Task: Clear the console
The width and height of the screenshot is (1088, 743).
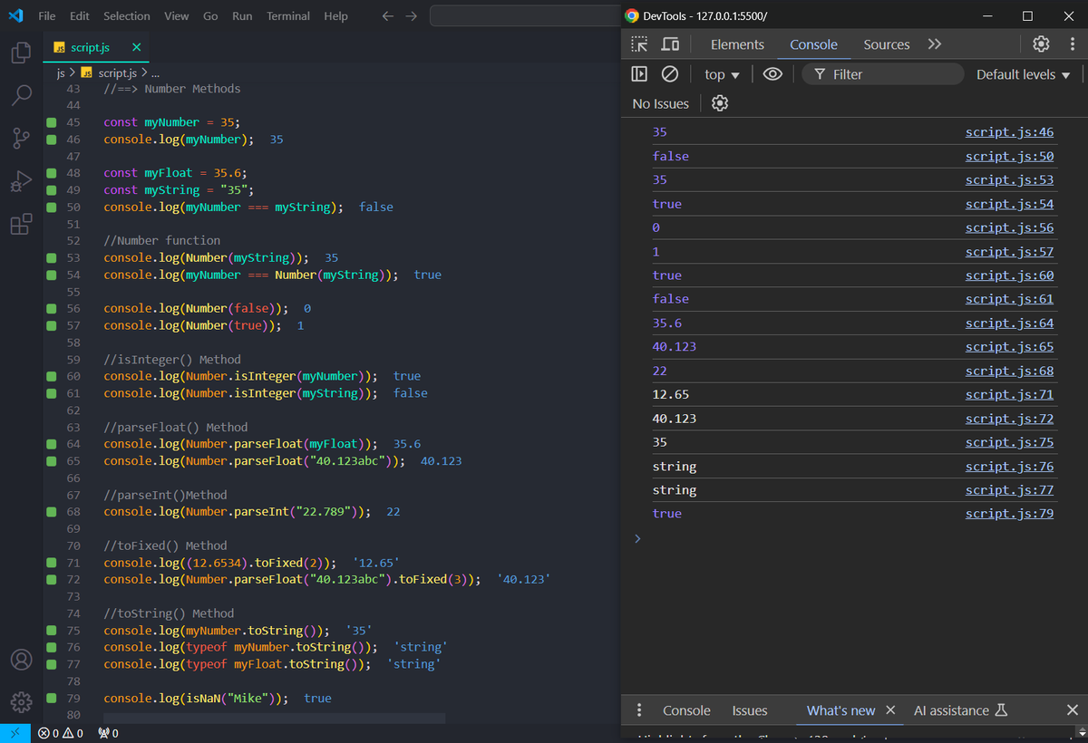Action: tap(670, 74)
